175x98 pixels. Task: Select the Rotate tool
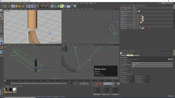(x=20, y=6)
